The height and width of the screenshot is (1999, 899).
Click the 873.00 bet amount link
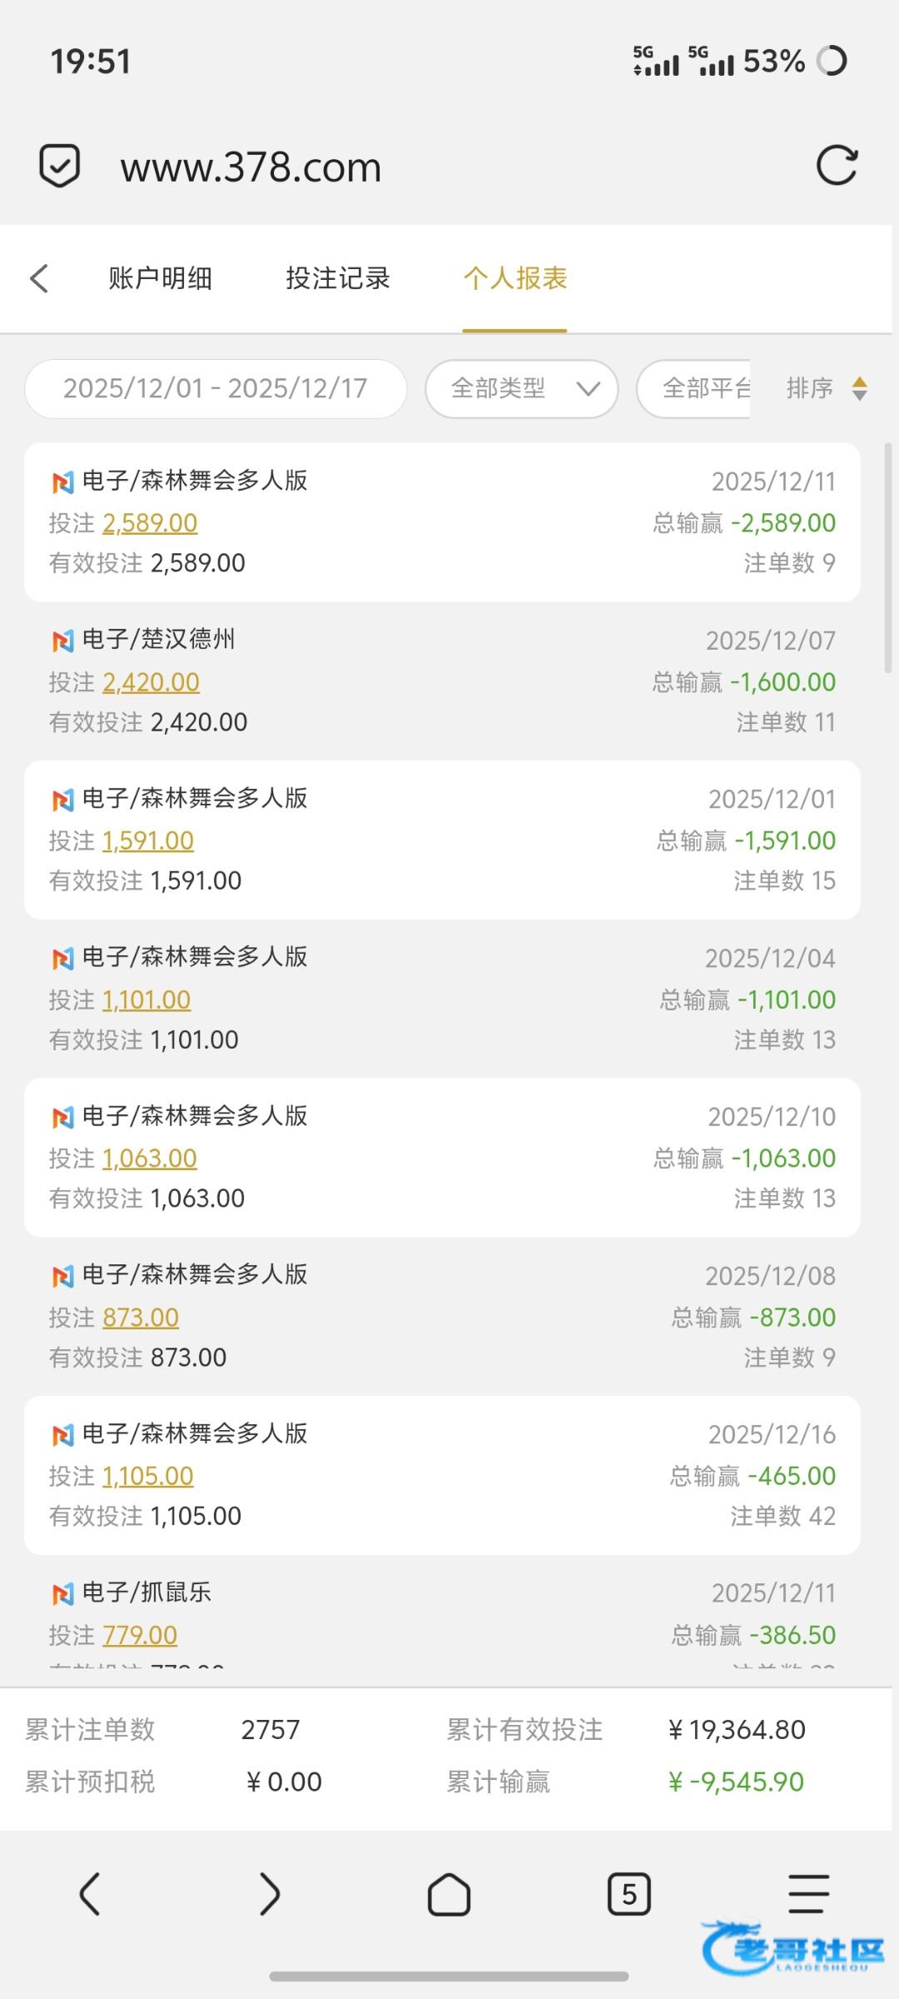click(x=141, y=1318)
